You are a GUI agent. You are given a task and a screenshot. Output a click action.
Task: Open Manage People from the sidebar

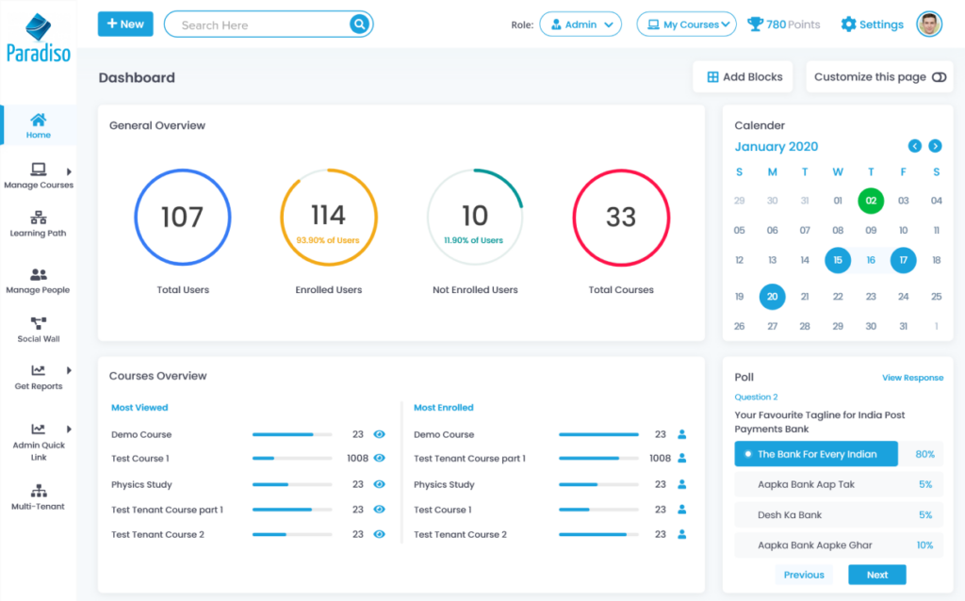(x=39, y=275)
